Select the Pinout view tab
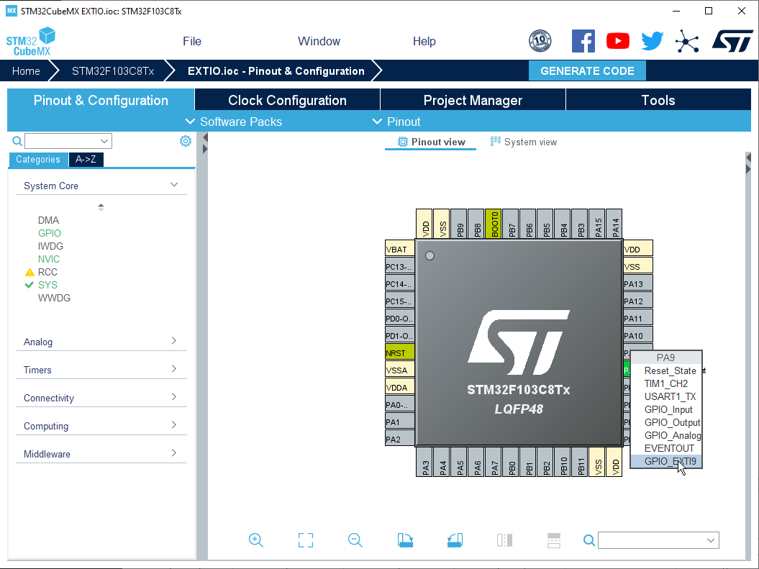The height and width of the screenshot is (569, 759). pyautogui.click(x=431, y=142)
